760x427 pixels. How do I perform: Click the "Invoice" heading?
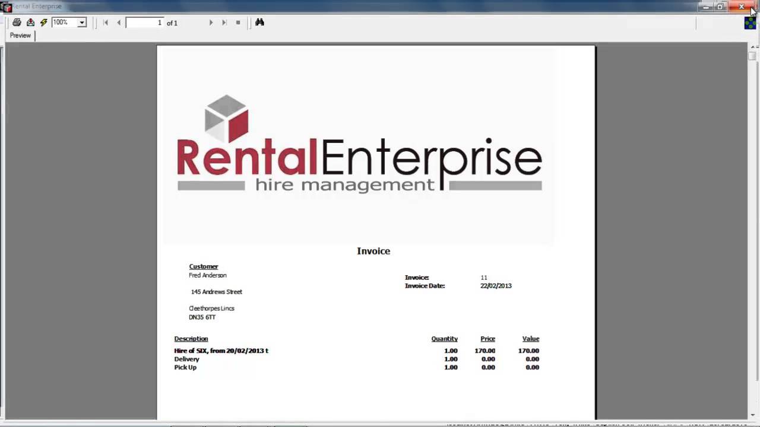(x=373, y=251)
